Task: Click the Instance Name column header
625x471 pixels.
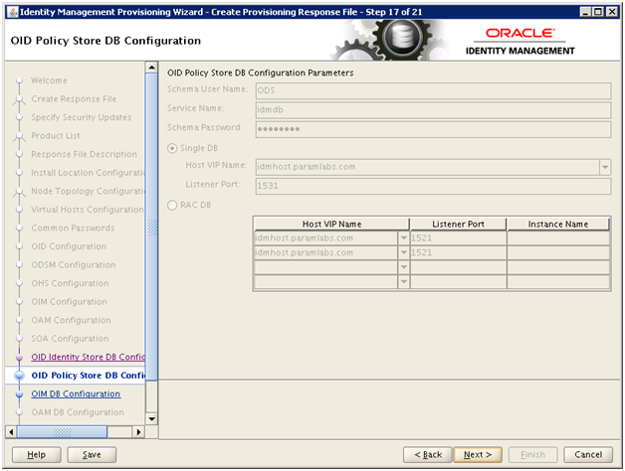Action: tap(558, 225)
